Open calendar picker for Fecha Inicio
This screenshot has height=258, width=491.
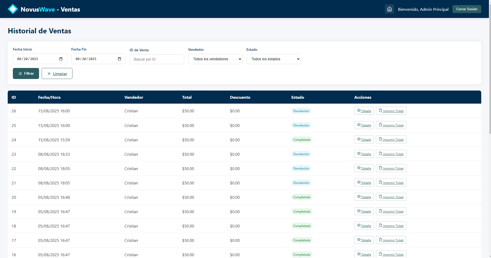tap(61, 59)
